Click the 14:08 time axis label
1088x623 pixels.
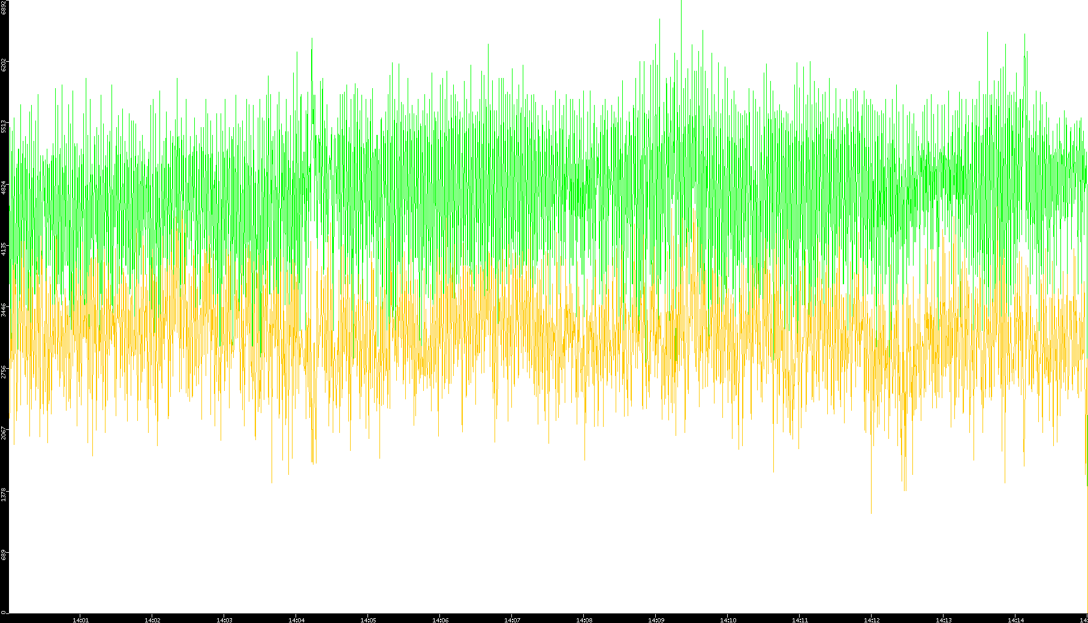(x=584, y=620)
